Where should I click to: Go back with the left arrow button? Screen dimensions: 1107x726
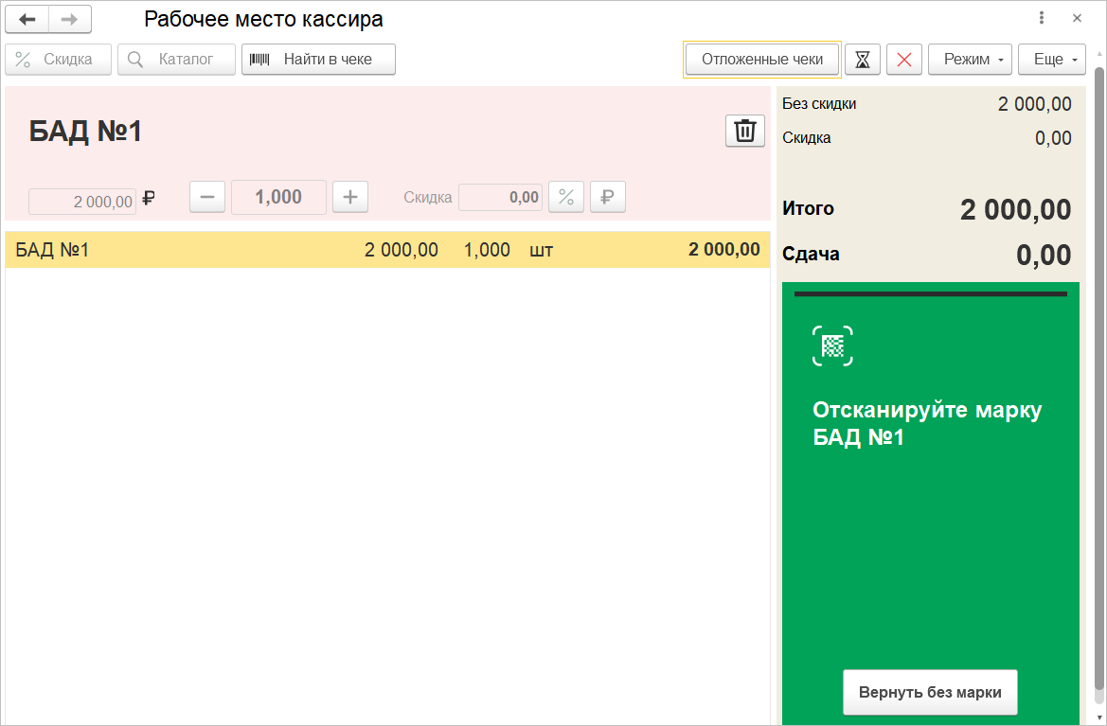pos(27,19)
